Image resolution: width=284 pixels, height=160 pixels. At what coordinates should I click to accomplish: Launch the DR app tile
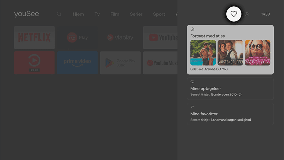point(34,63)
